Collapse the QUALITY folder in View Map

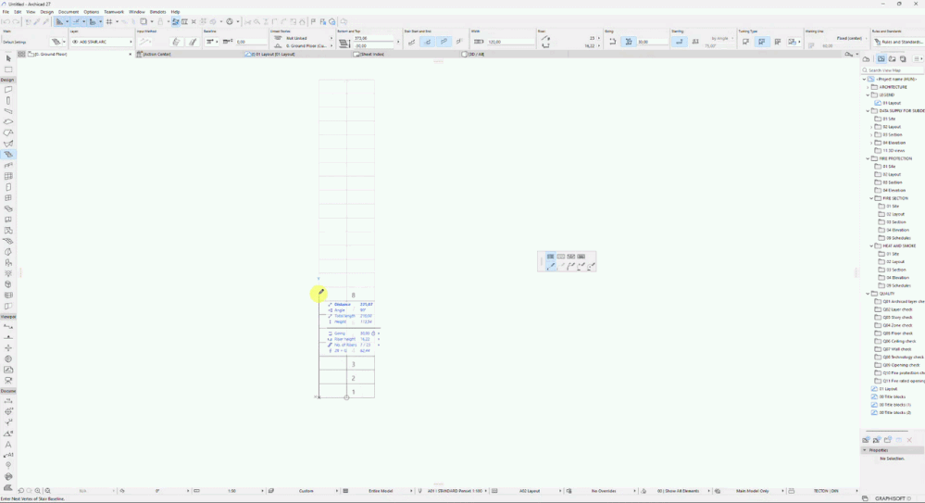click(868, 294)
